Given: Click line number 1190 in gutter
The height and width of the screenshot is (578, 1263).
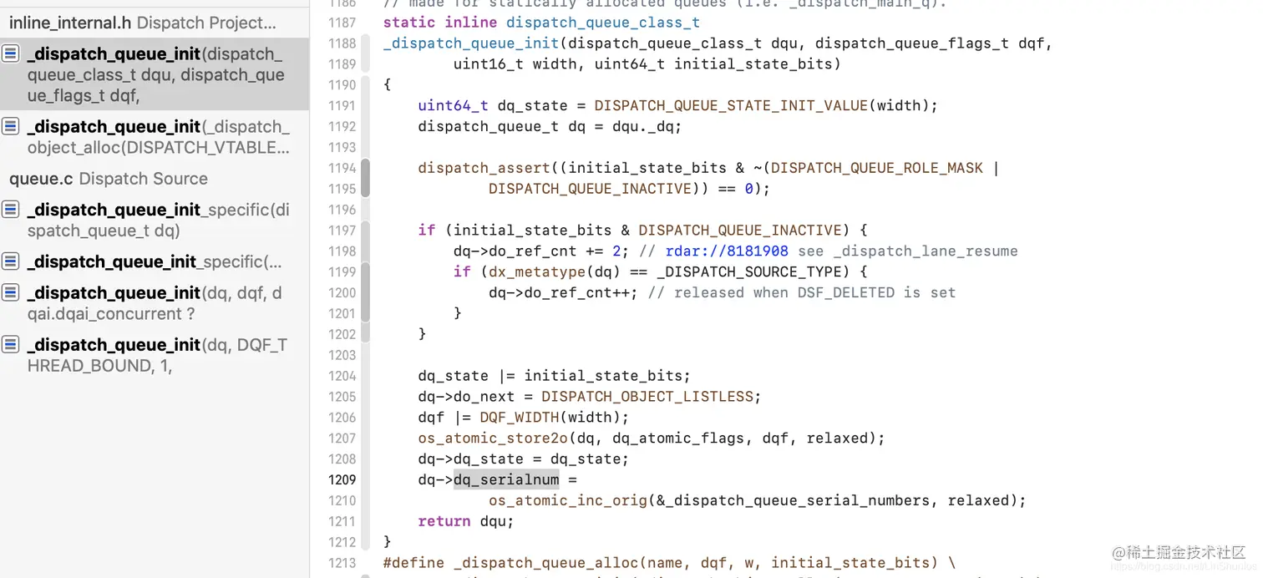Looking at the screenshot, I should coord(342,84).
